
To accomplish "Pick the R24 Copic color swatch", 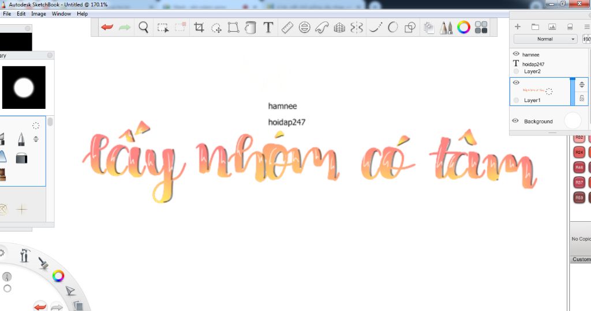I will (579, 152).
